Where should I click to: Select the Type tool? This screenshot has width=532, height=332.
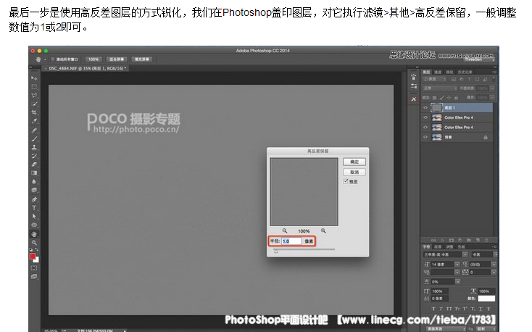(x=34, y=208)
